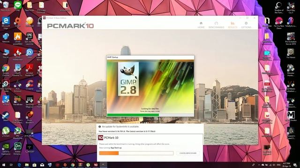Launch Google Chrome desktop shortcut
Viewport: 300px width, 168px height.
coord(6,70)
